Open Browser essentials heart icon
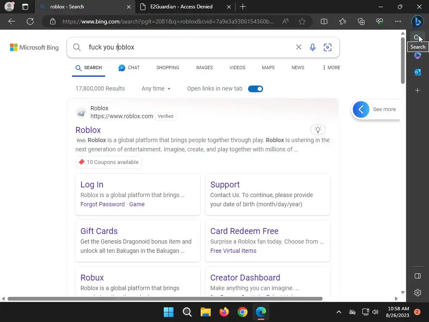 [x=380, y=21]
